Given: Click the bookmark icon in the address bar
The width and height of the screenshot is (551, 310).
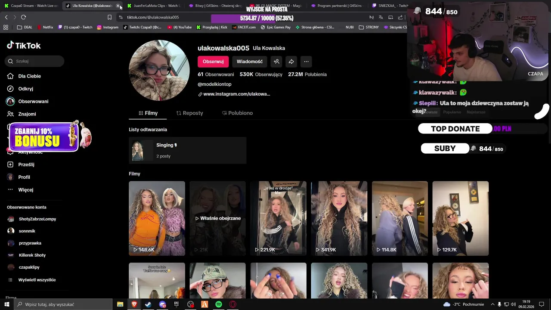Looking at the screenshot, I should [109, 17].
